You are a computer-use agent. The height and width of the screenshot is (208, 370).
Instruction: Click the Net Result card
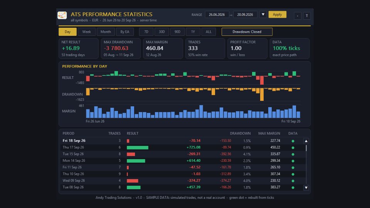coord(78,49)
